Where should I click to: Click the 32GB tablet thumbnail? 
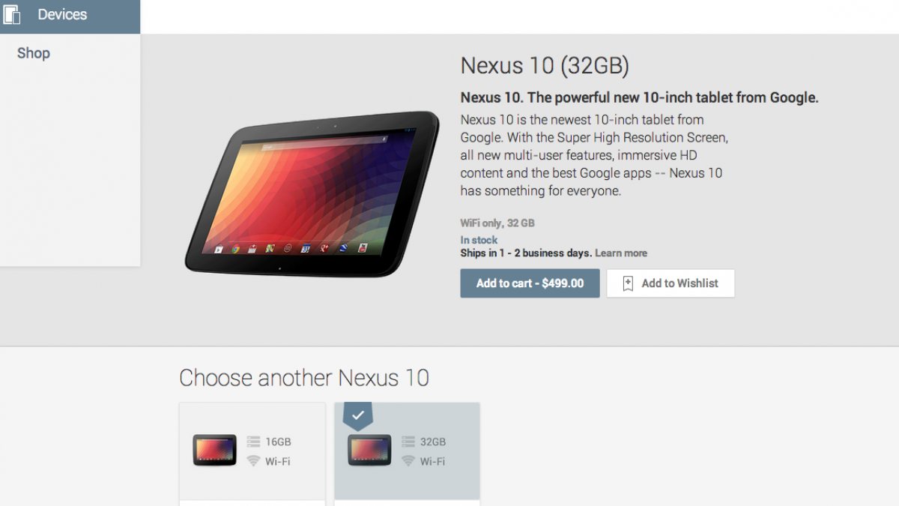[x=369, y=451]
